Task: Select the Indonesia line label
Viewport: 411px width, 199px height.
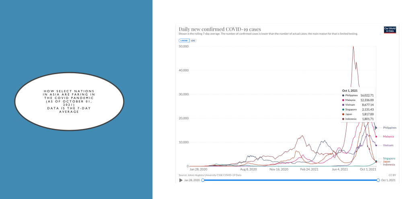Action: [389, 165]
